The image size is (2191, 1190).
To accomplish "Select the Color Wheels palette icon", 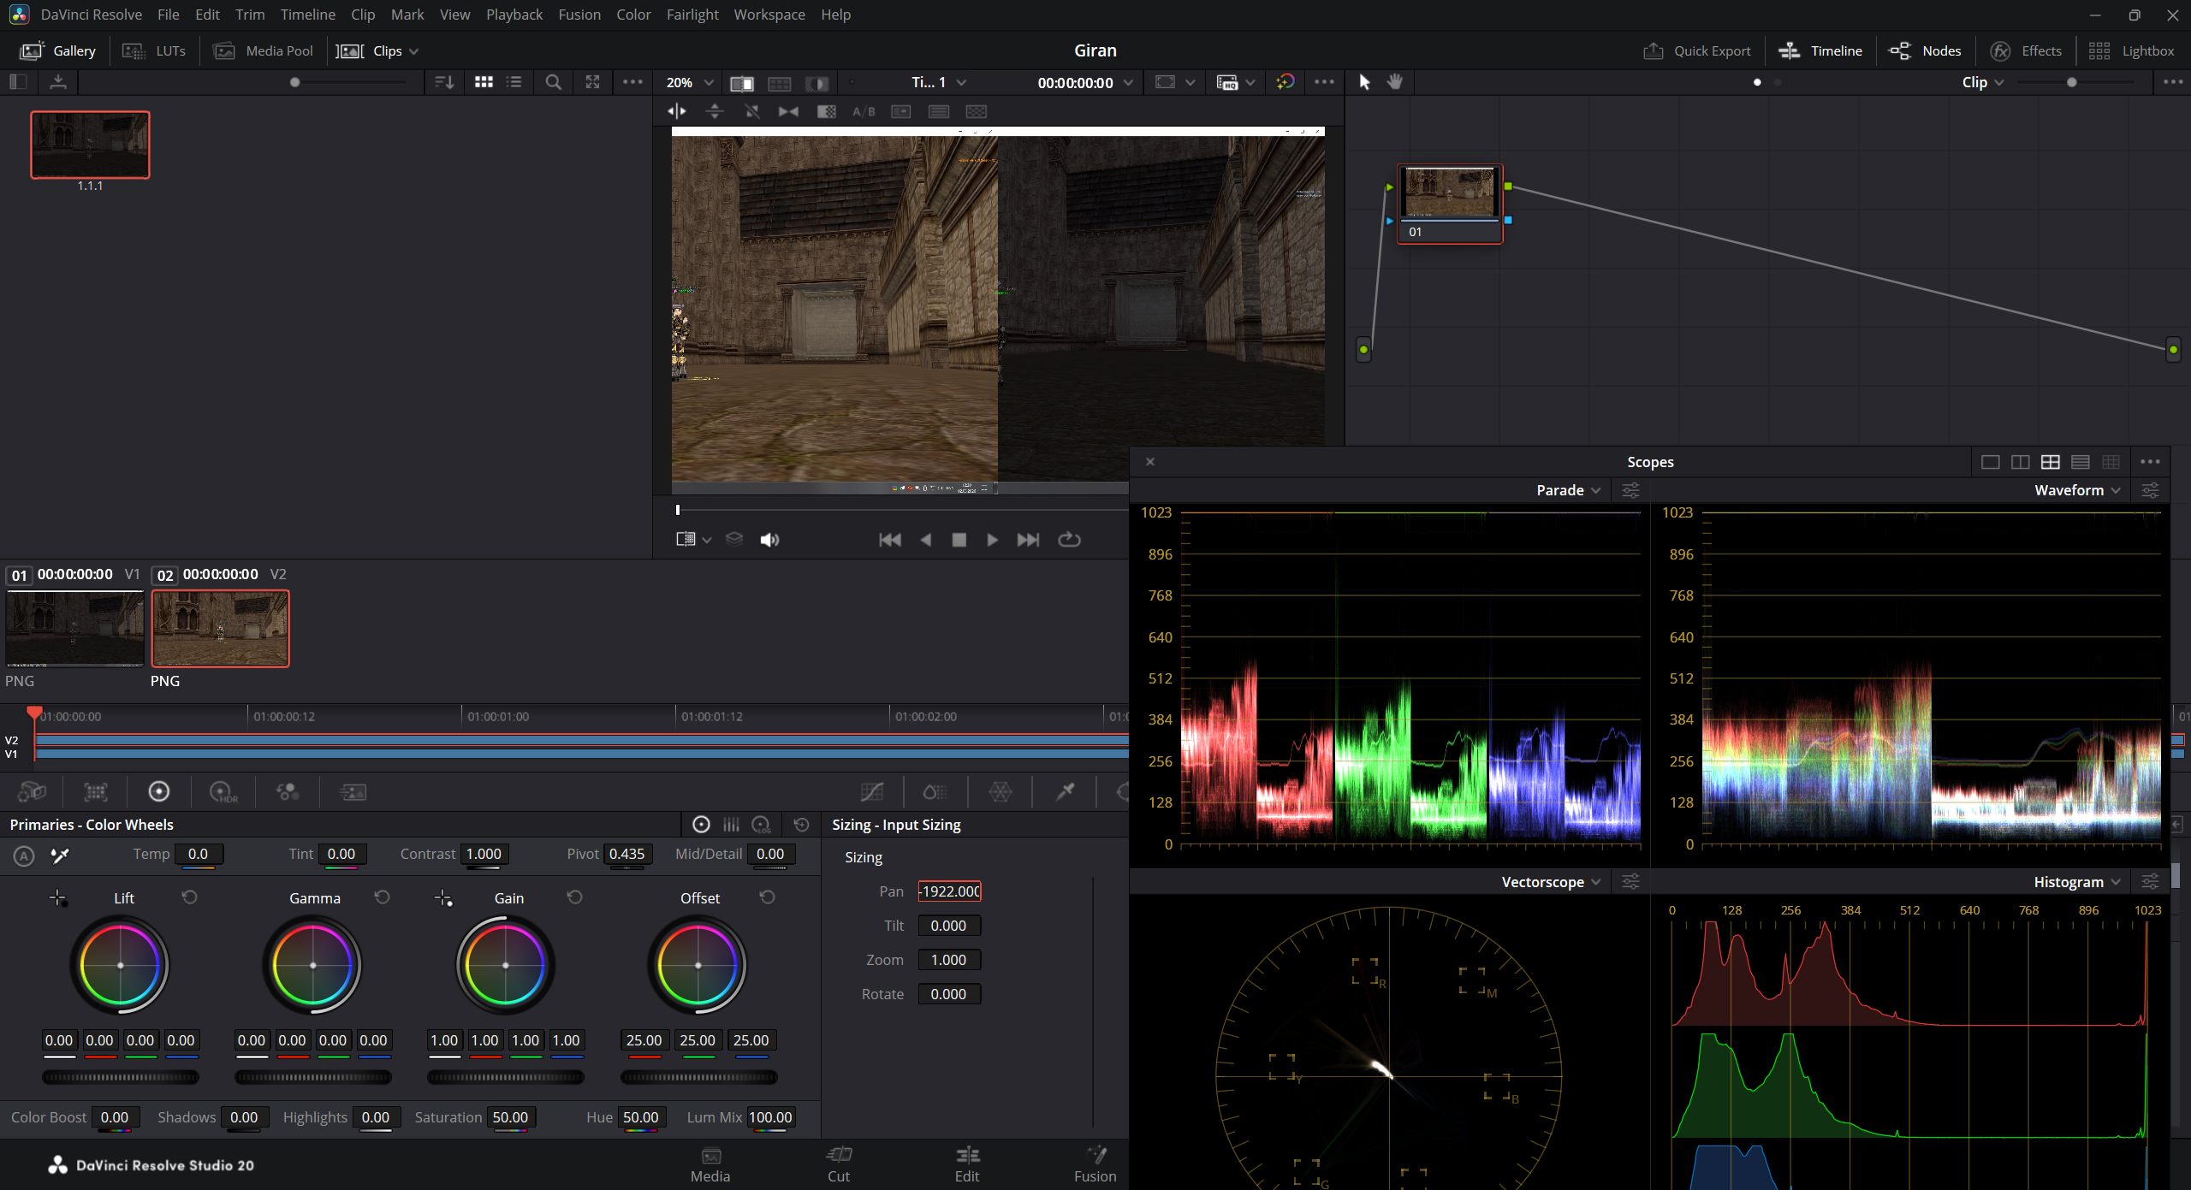I will (x=159, y=791).
